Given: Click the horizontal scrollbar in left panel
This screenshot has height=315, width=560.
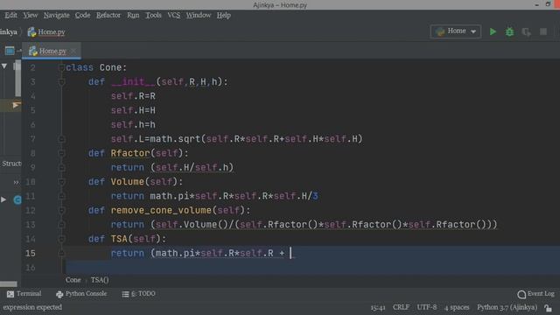Looking at the screenshot, I should [9, 283].
